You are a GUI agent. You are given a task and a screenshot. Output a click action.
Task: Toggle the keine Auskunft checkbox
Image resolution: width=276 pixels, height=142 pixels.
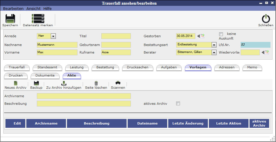221,34
